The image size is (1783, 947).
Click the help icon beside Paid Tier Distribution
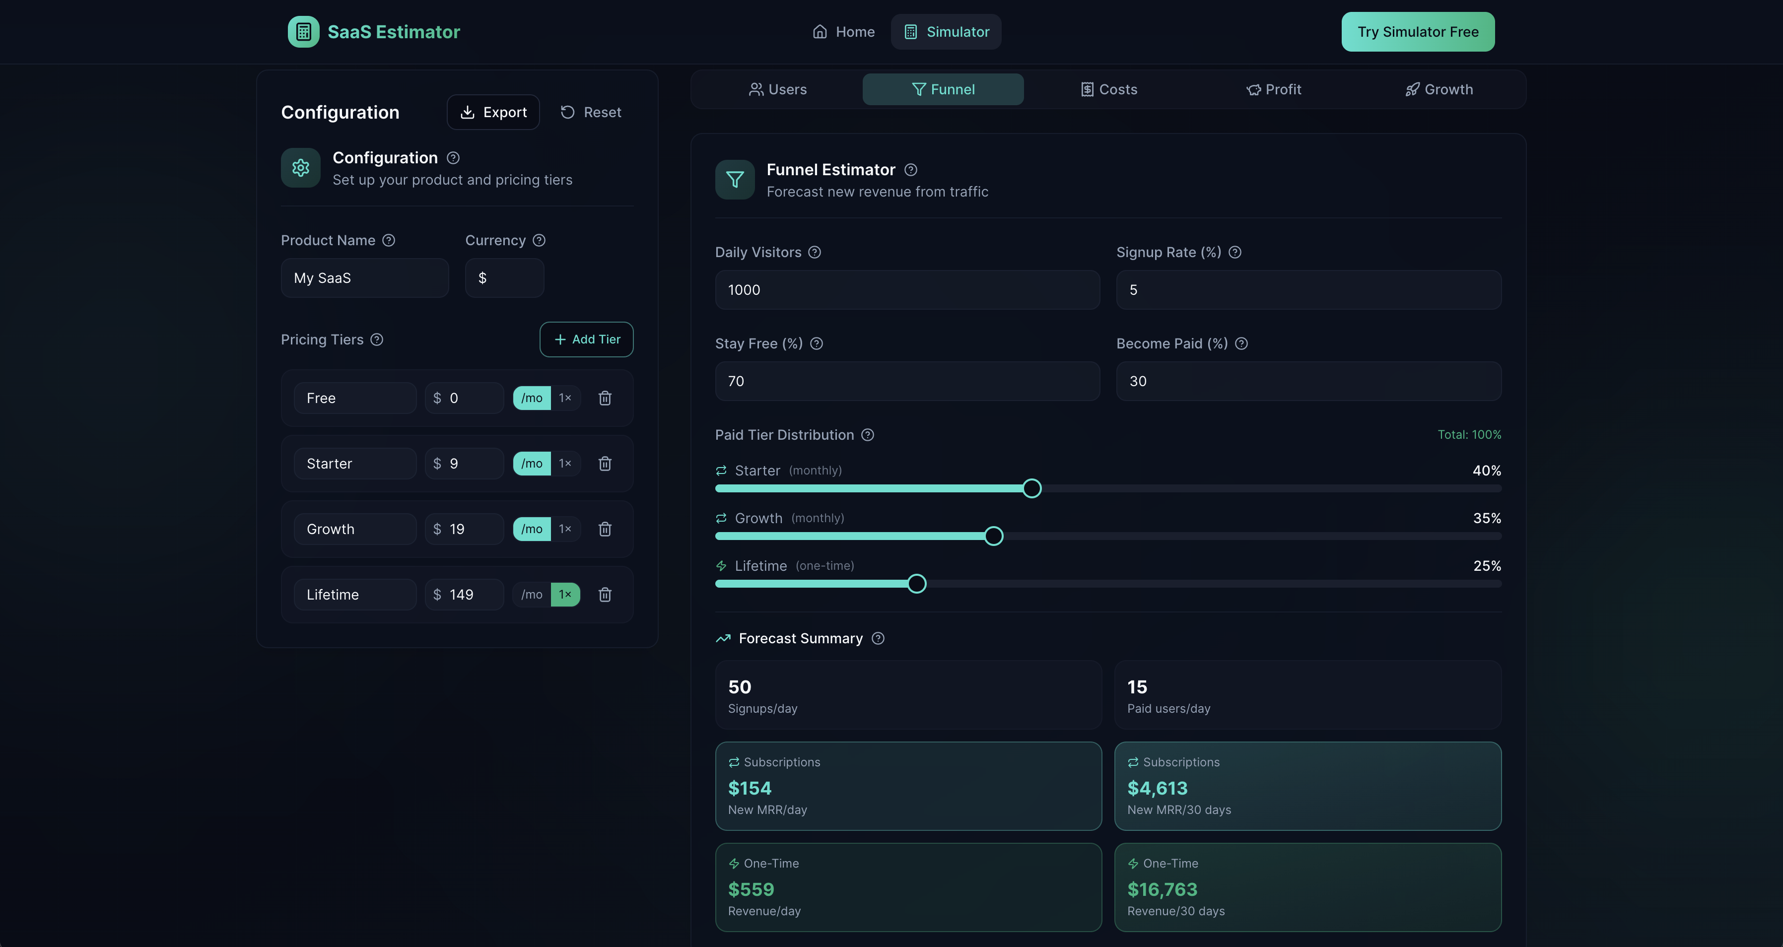867,435
